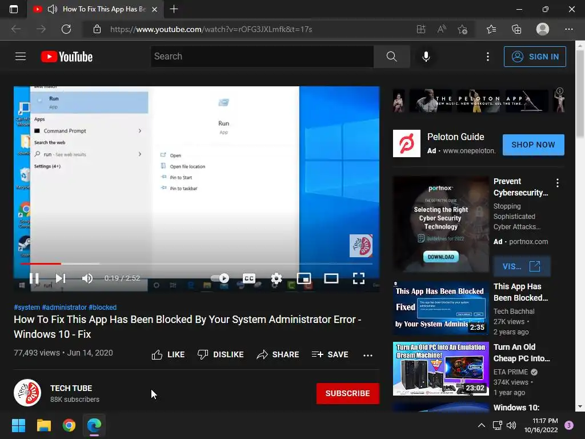The height and width of the screenshot is (439, 585).
Task: Enter full screen video mode
Action: tap(359, 278)
